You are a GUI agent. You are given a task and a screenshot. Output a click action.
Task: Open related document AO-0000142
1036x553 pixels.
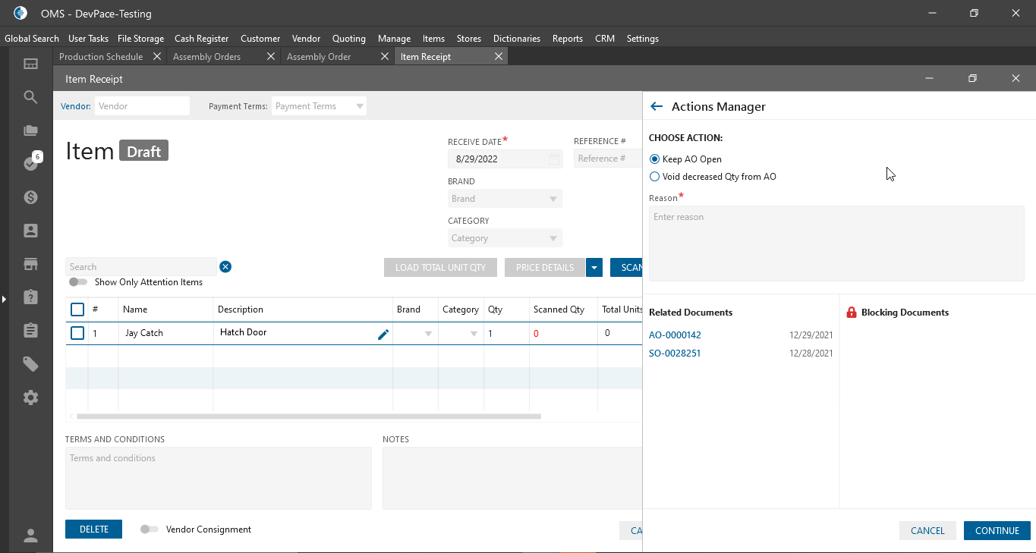coord(675,335)
